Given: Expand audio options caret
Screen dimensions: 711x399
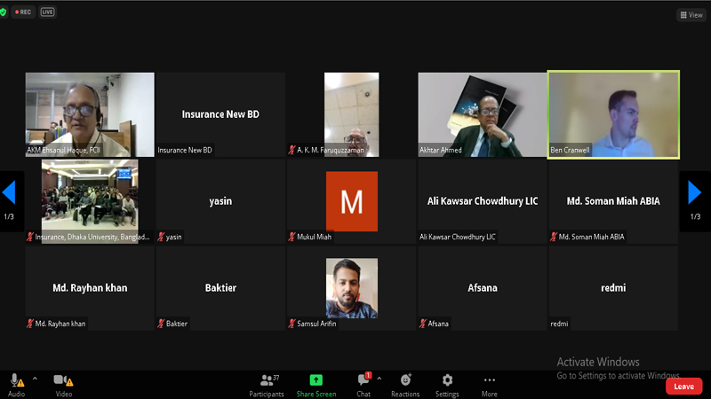Looking at the screenshot, I should (35, 379).
